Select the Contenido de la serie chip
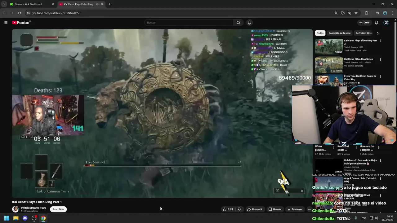The height and width of the screenshot is (223, 397). click(339, 33)
